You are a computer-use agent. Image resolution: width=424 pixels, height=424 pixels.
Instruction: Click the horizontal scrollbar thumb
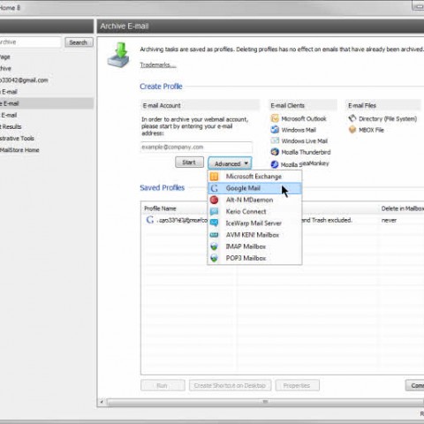tap(265, 402)
